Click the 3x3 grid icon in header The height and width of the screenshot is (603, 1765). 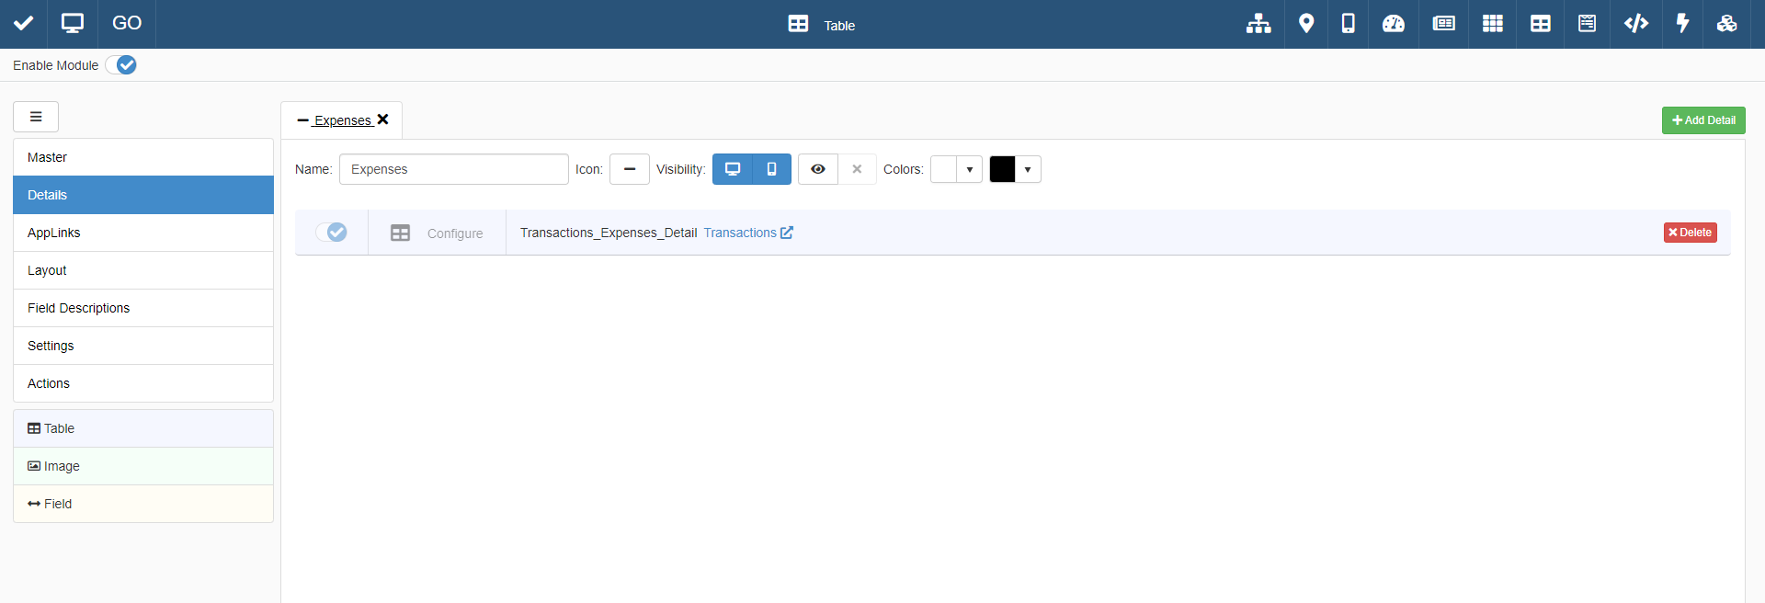[1492, 24]
